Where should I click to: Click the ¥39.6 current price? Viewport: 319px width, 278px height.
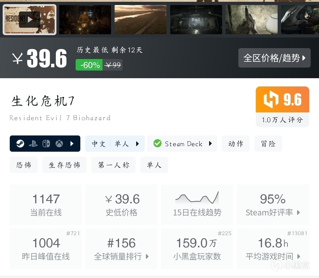tap(40, 58)
